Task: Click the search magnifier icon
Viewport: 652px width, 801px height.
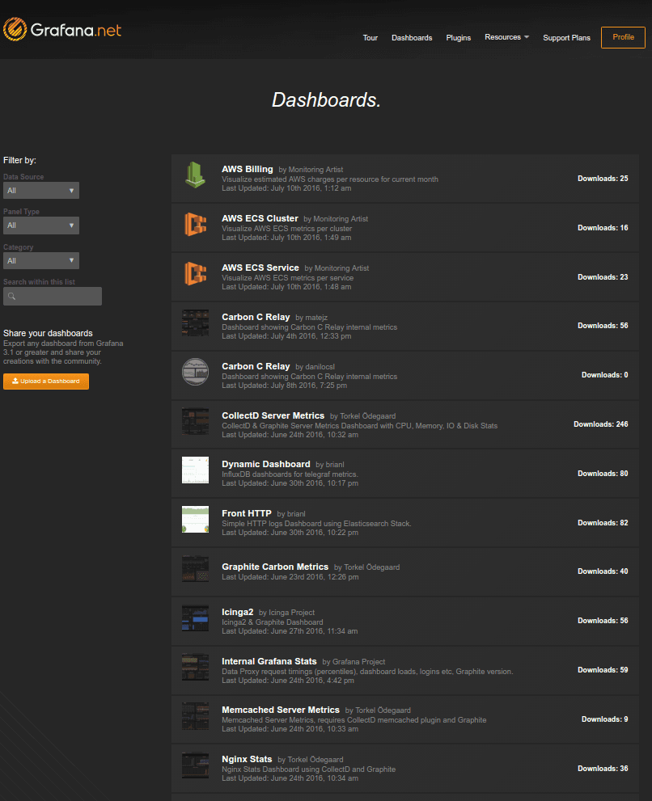Action: point(12,297)
